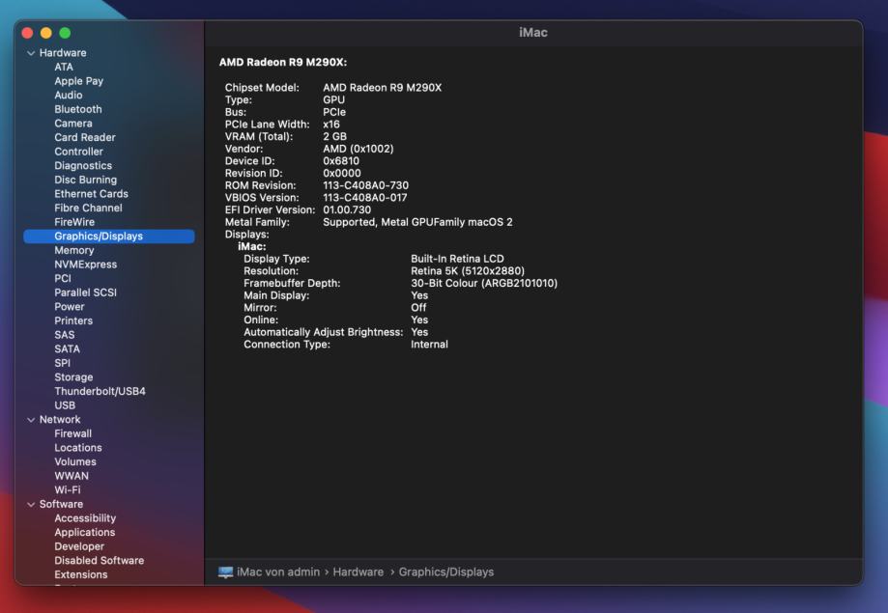Select Parallel SCSI entry
888x613 pixels.
[x=86, y=293]
